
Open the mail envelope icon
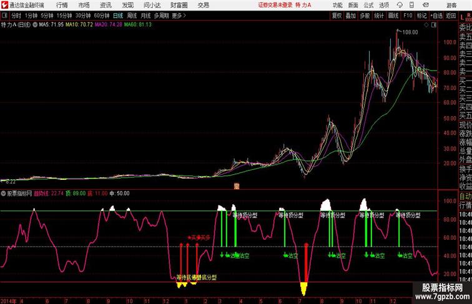[x=426, y=5]
